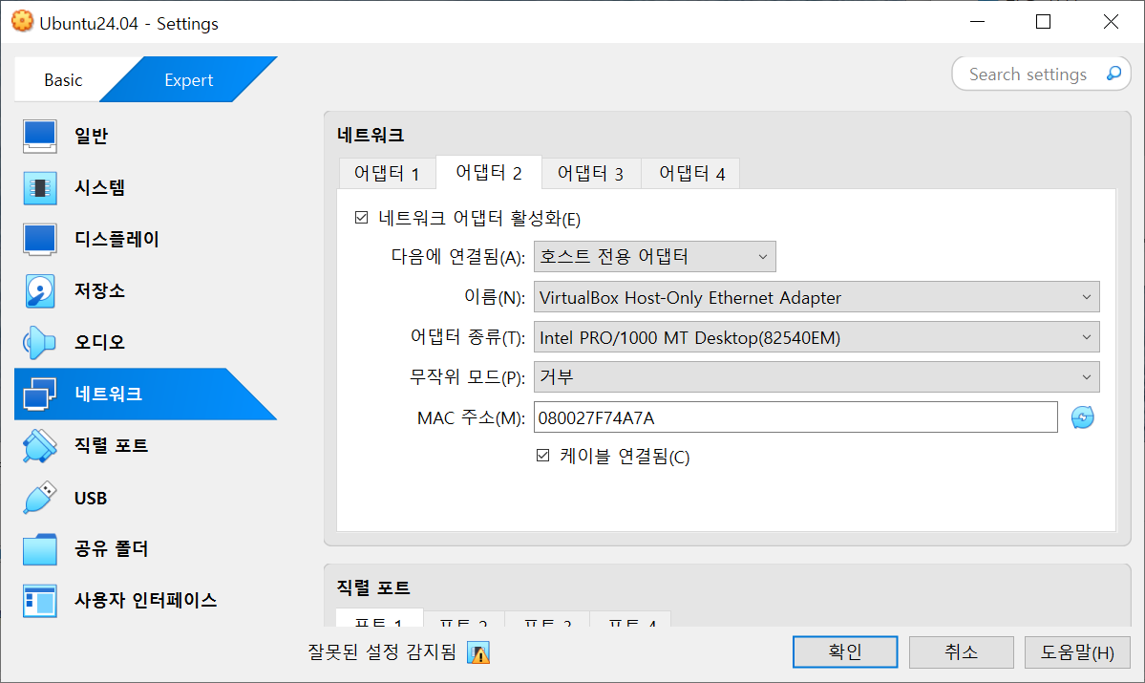Select the Expert mode tab
This screenshot has width=1145, height=683.
[x=188, y=79]
